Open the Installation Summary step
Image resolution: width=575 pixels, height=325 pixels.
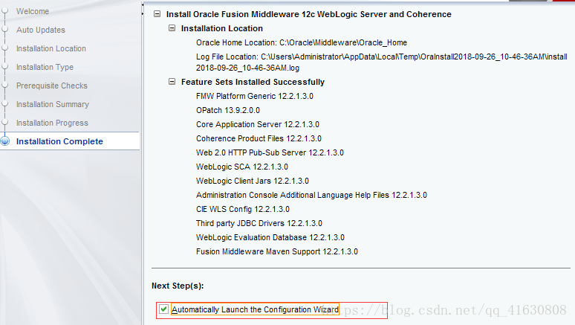pos(53,104)
